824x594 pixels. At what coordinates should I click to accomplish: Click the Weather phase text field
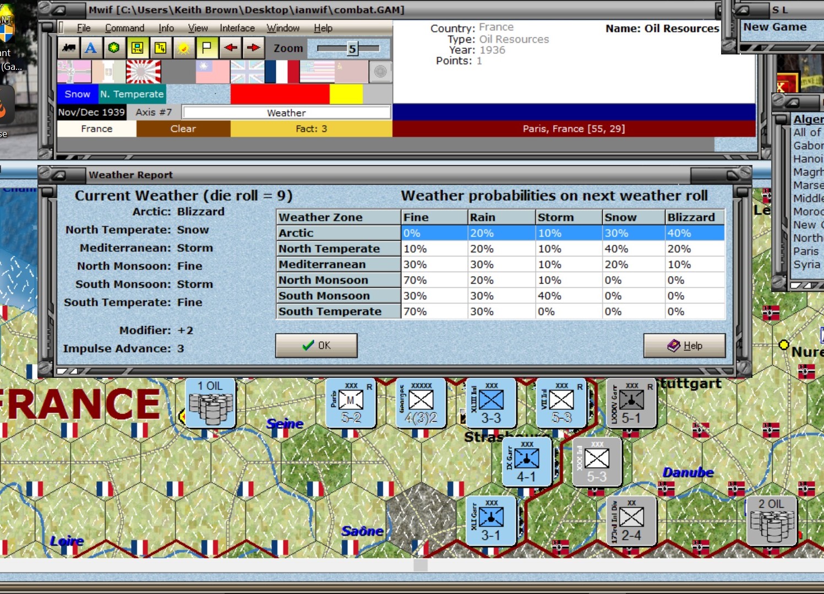coord(286,113)
